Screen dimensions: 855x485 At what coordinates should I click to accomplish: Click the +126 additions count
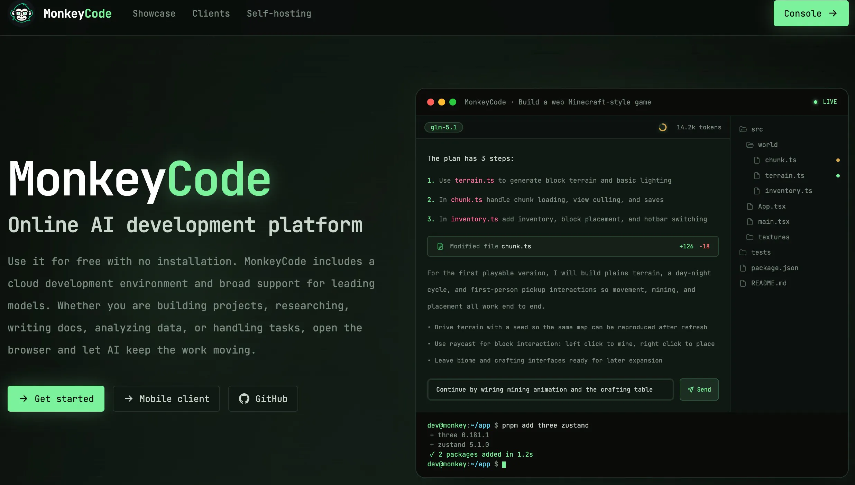point(686,246)
